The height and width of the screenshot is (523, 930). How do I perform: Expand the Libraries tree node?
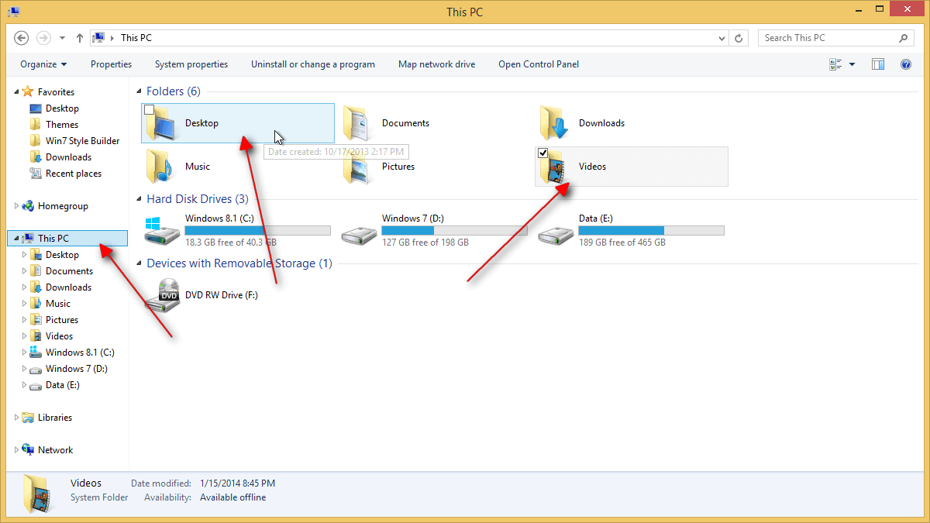(x=17, y=418)
